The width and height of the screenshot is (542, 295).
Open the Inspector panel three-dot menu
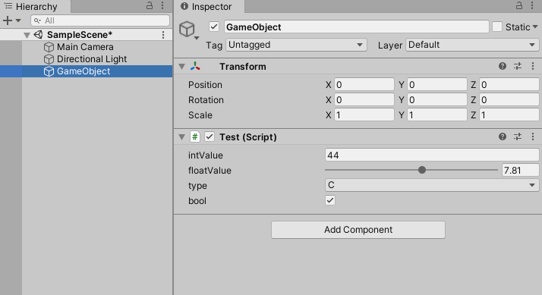[x=532, y=5]
